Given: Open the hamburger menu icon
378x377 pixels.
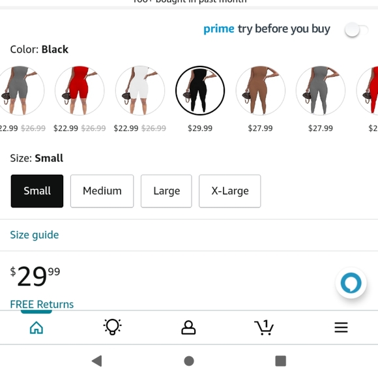Looking at the screenshot, I should [341, 327].
